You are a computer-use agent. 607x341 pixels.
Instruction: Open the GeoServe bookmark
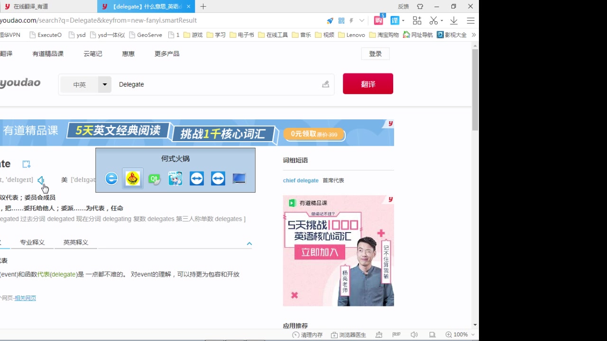click(146, 35)
